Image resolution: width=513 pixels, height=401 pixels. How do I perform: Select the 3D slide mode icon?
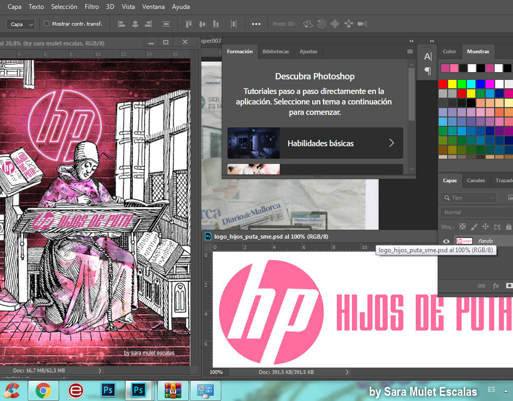(x=349, y=24)
